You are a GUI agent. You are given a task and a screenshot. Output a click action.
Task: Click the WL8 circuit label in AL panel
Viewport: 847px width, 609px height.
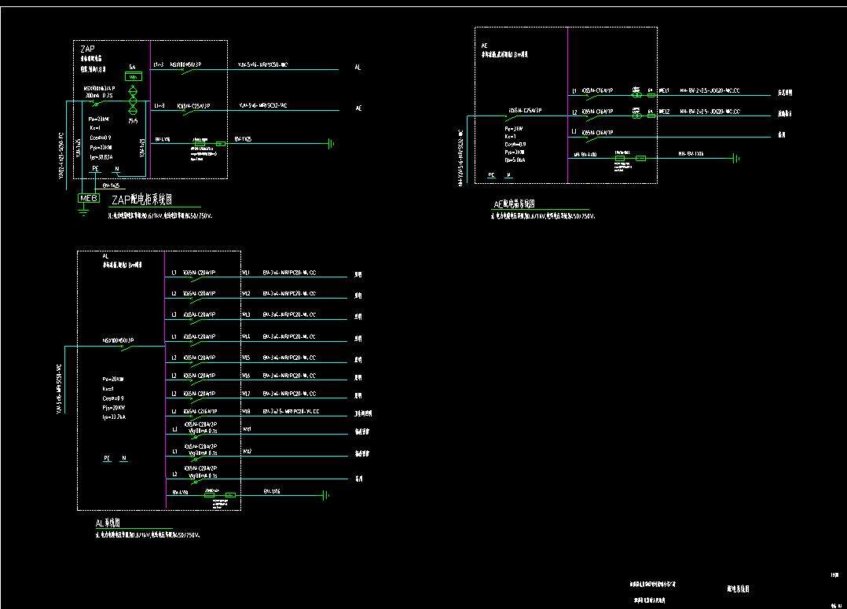coord(246,411)
